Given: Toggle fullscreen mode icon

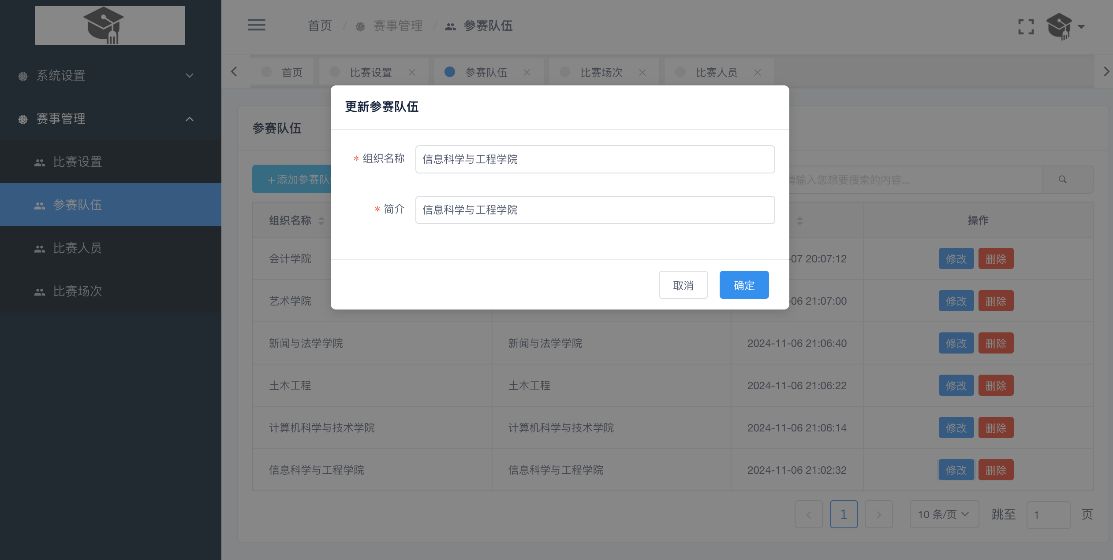Looking at the screenshot, I should pos(1026,26).
